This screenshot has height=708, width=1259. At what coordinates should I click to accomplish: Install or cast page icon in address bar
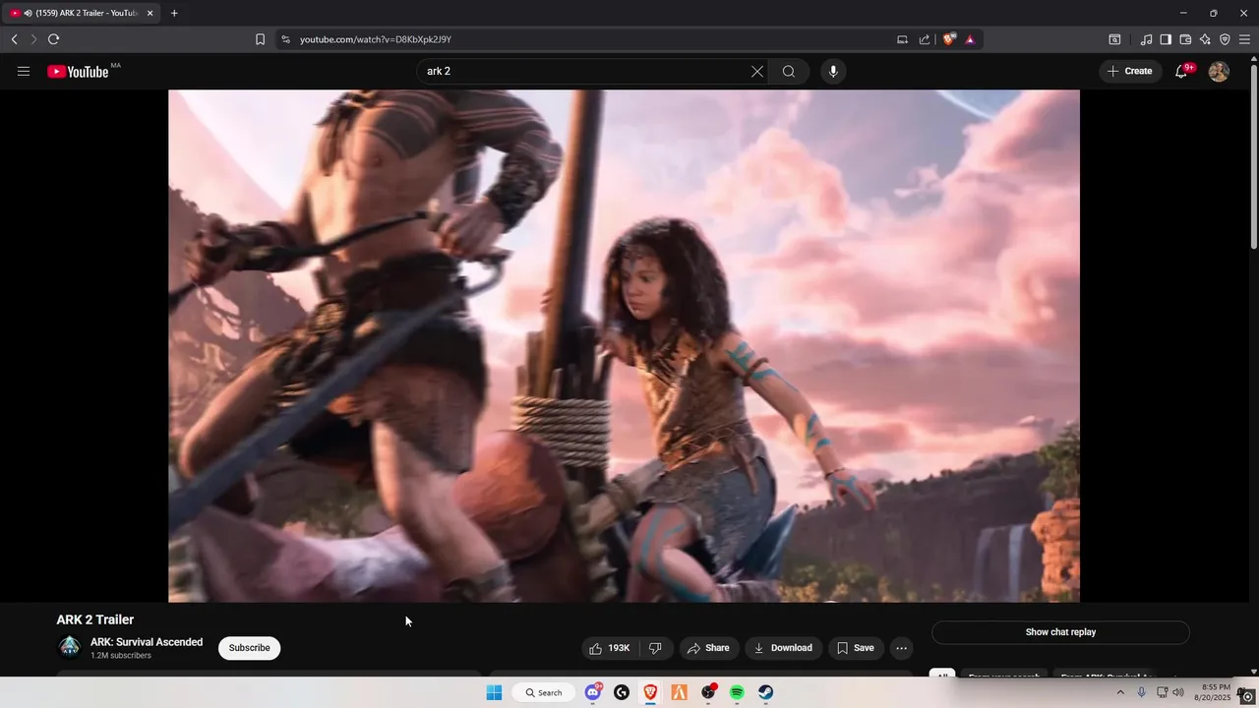pos(902,39)
